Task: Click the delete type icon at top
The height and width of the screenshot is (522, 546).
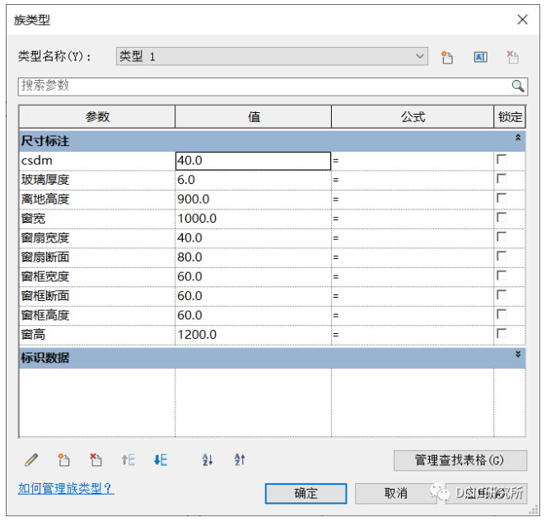Action: click(512, 57)
